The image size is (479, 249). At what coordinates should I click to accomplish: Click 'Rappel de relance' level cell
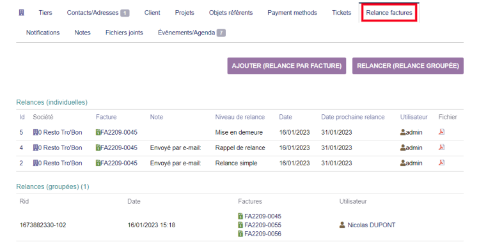[240, 147]
